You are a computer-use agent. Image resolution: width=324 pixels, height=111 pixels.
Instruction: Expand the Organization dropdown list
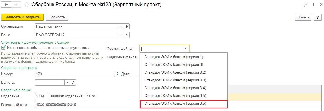tap(121, 26)
